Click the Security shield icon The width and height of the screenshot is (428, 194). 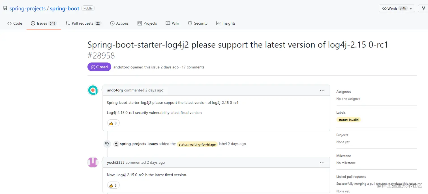(x=190, y=23)
